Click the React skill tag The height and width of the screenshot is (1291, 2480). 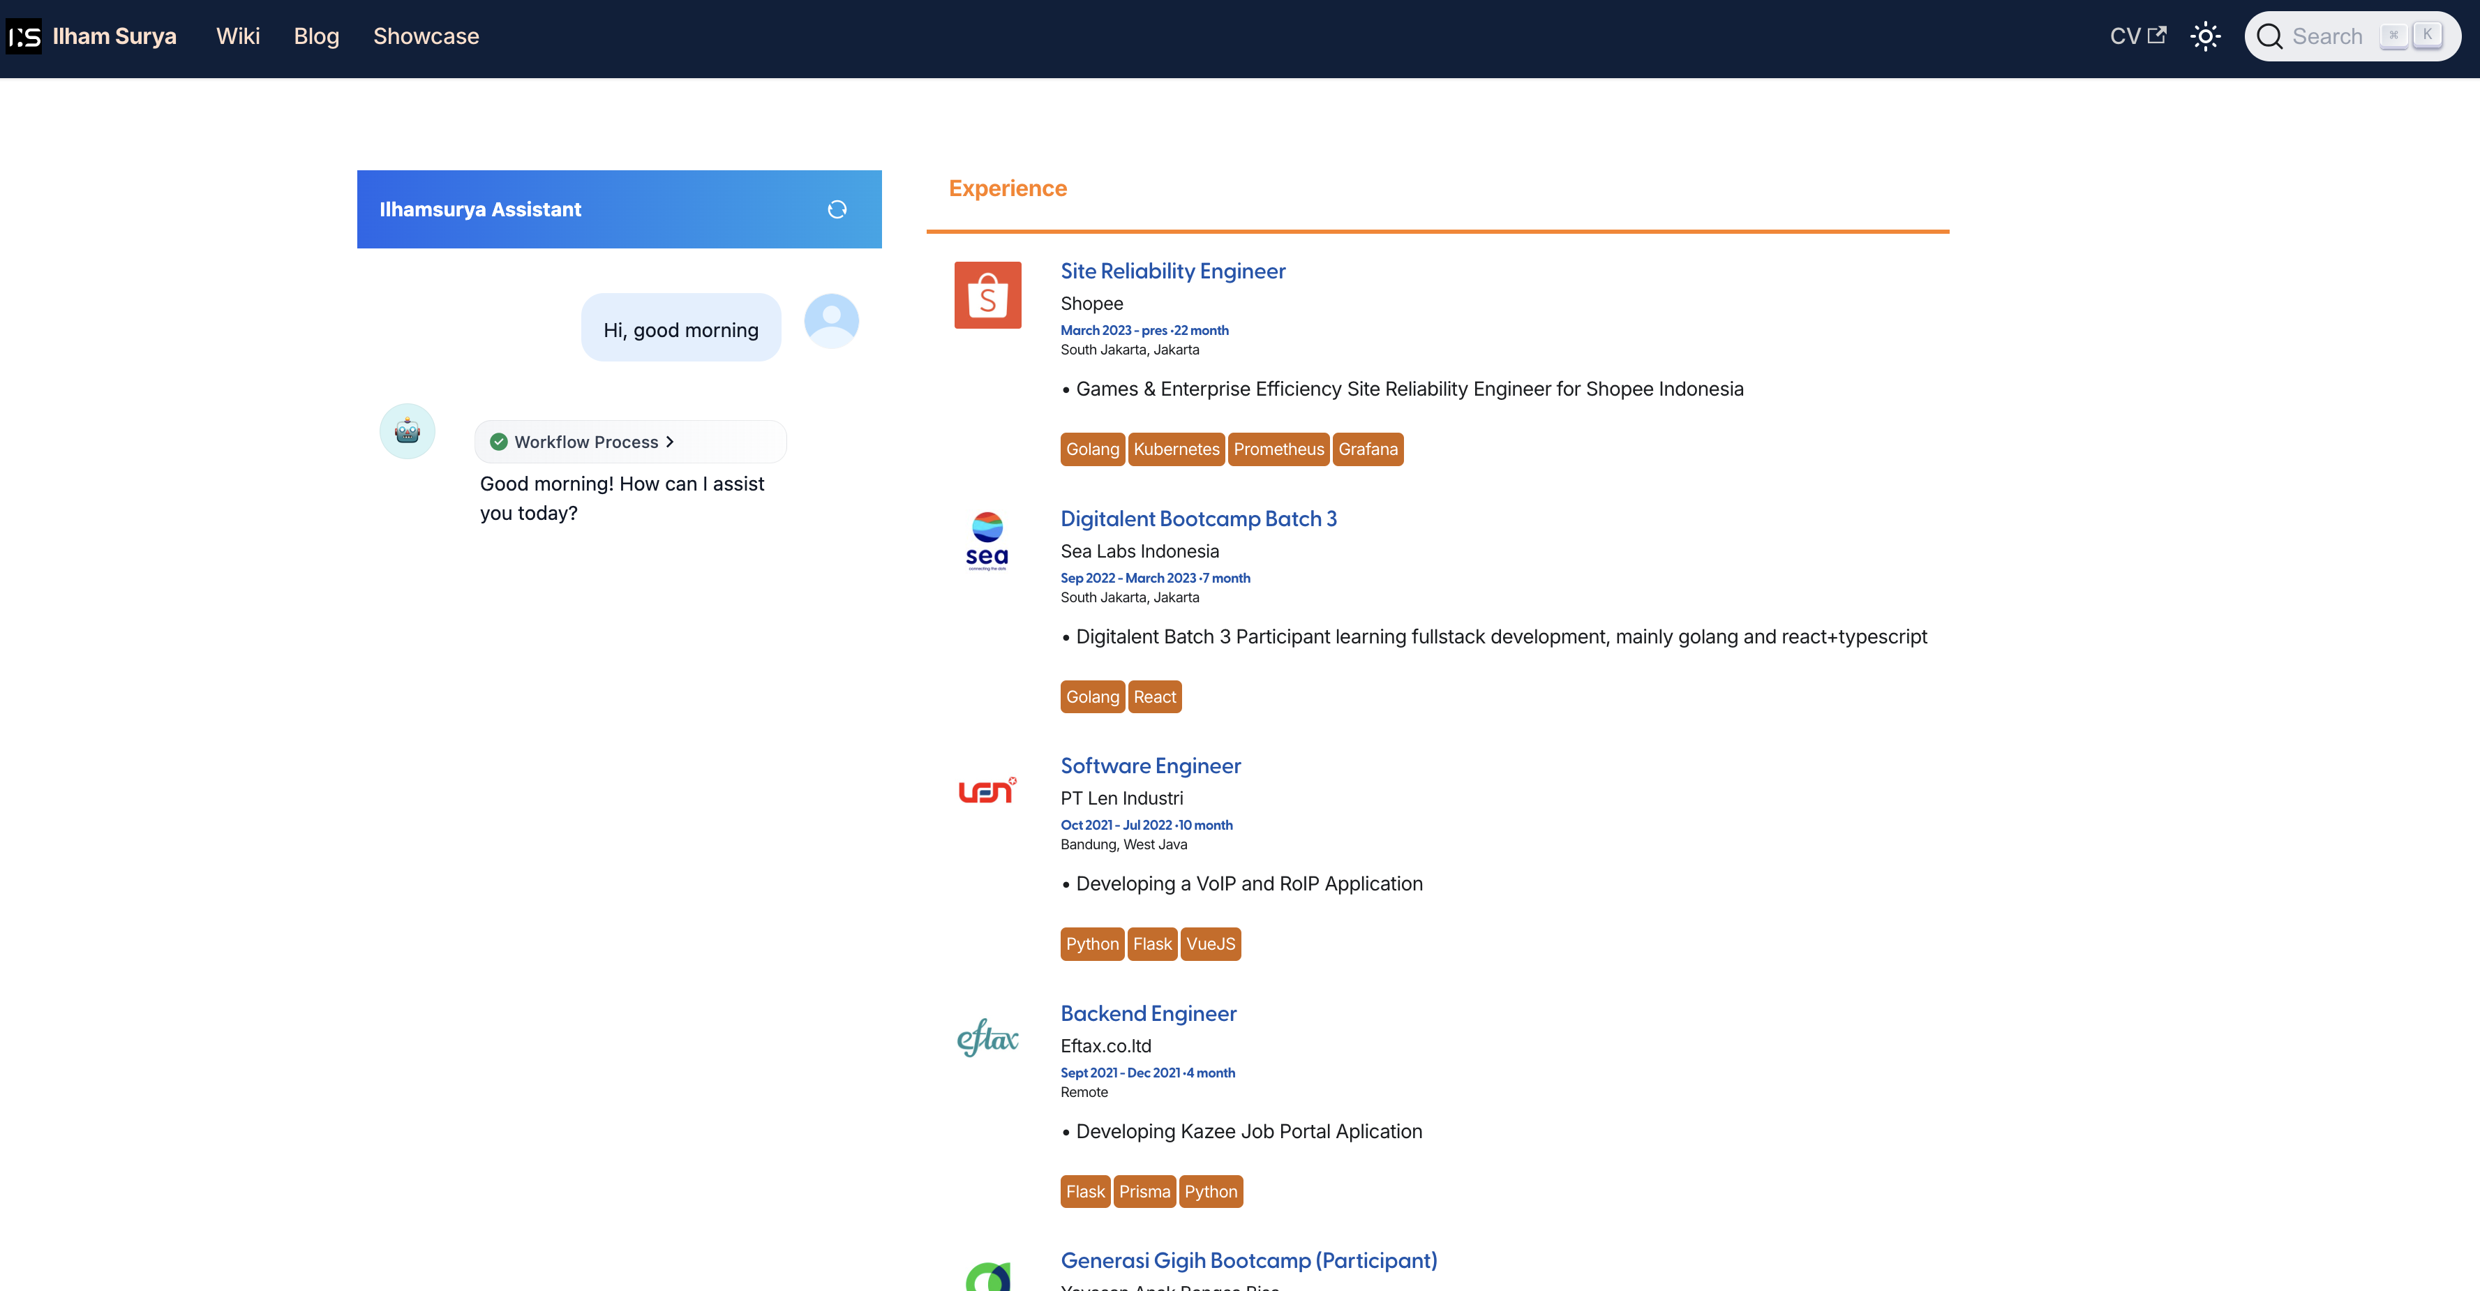coord(1154,697)
